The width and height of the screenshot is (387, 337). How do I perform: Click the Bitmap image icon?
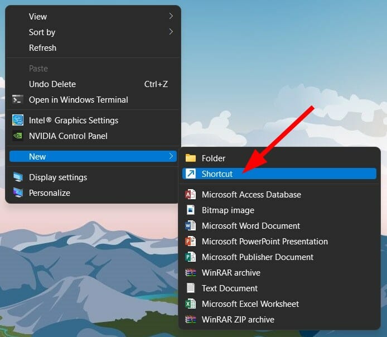[191, 210]
